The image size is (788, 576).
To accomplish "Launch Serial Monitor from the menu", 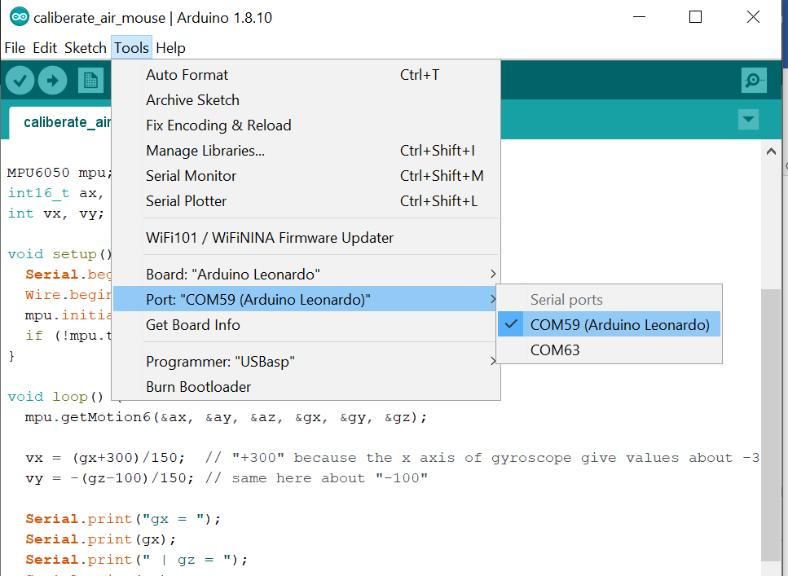I will (x=306, y=176).
